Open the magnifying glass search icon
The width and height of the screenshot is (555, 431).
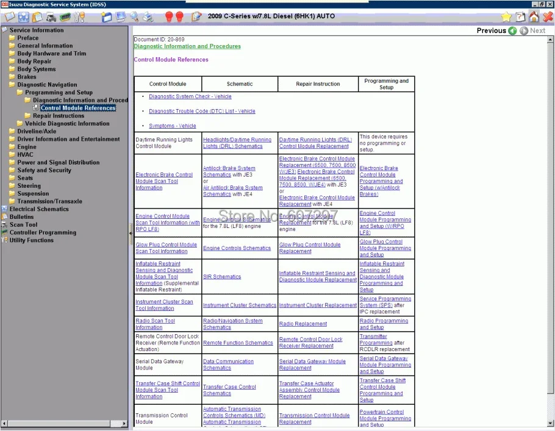tap(135, 16)
